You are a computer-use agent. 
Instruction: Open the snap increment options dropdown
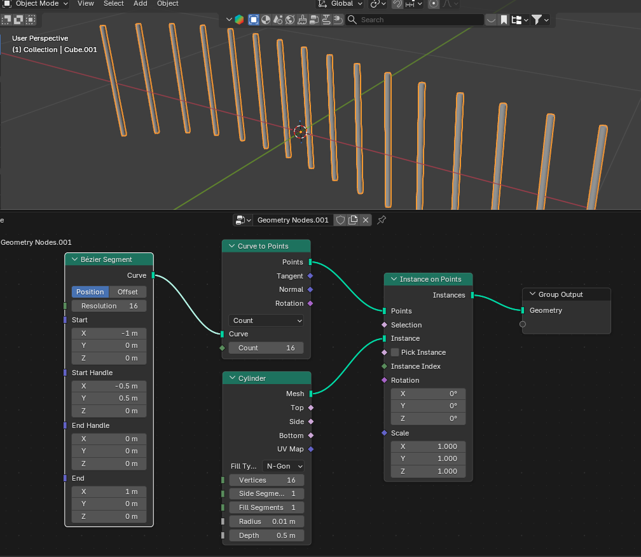(414, 4)
